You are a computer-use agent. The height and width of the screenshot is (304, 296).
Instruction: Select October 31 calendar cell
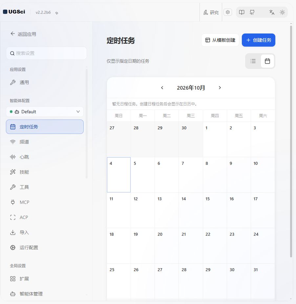(263, 281)
